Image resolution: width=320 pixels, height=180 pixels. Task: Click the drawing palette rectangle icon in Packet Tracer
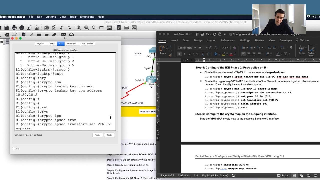pyautogui.click(x=102, y=28)
